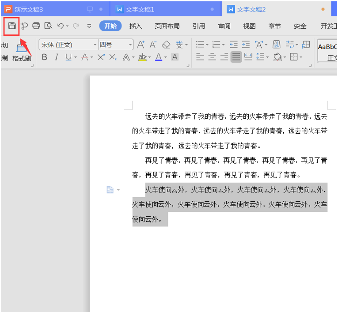338x312 pixels.
Task: Center align the text
Action: [212, 57]
